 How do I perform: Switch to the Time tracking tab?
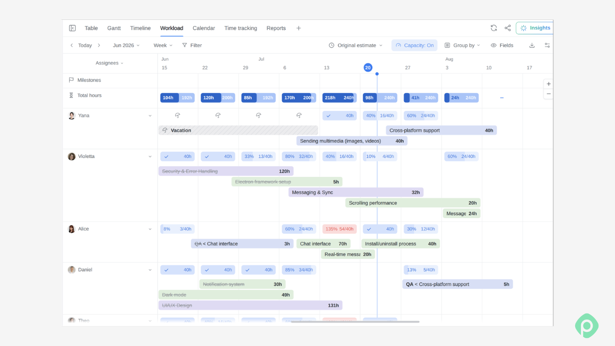point(240,28)
